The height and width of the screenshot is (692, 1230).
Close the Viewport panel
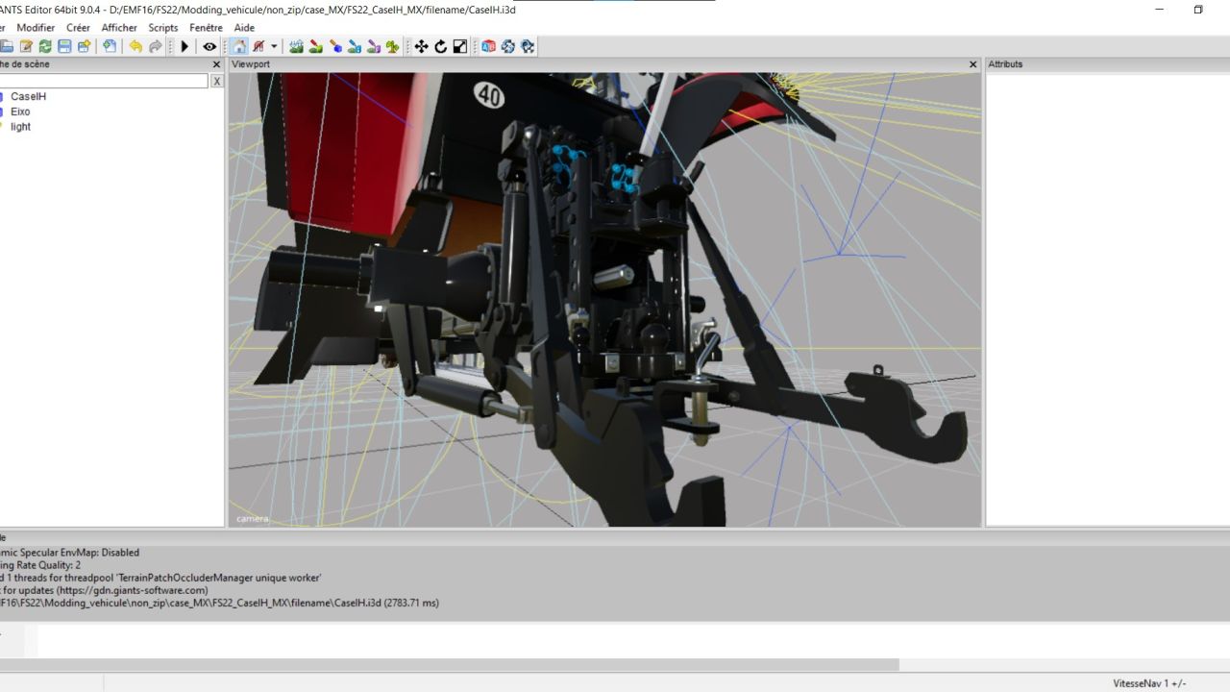point(972,64)
